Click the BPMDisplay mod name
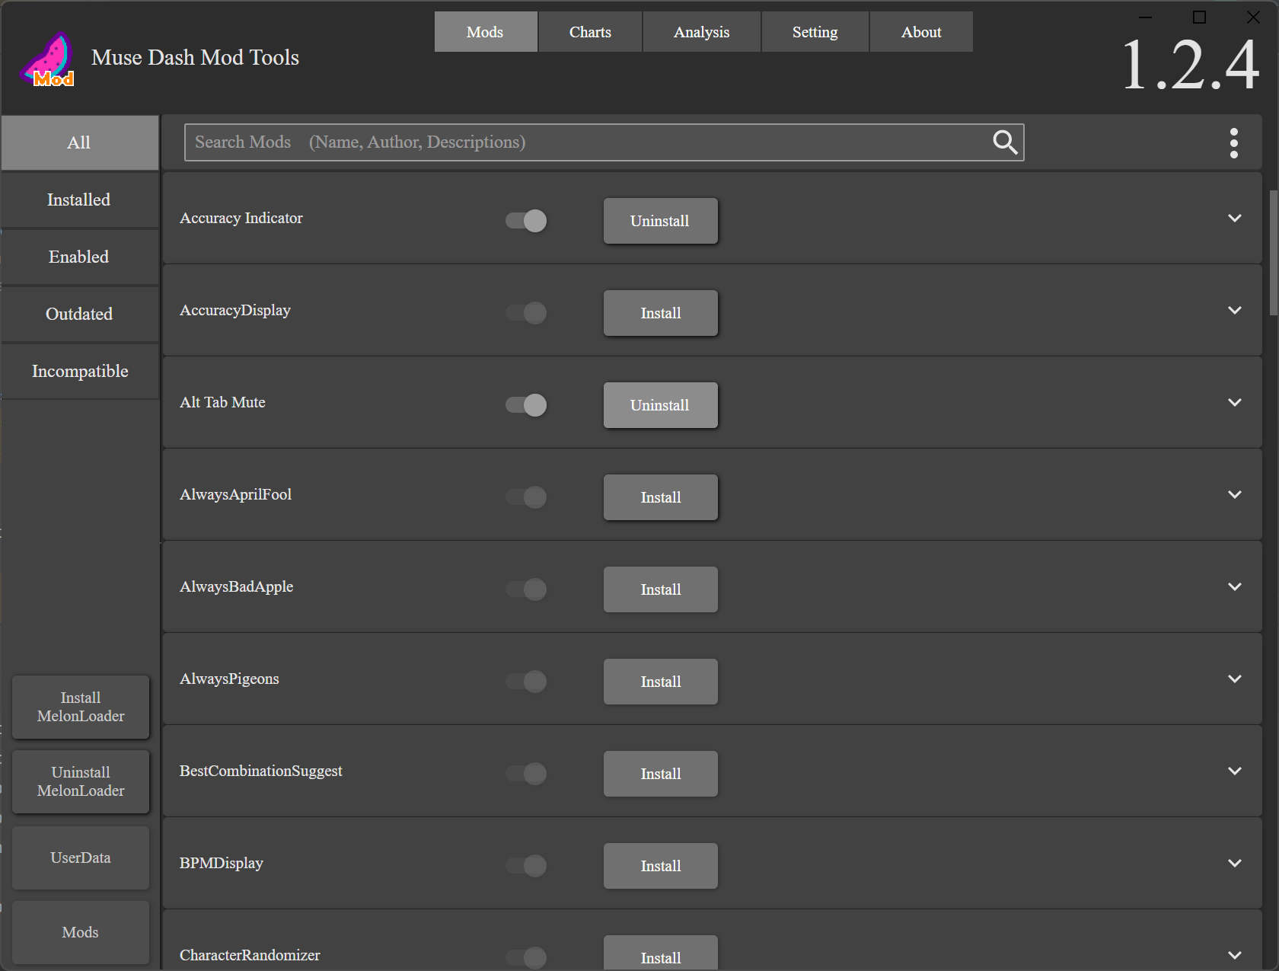This screenshot has height=971, width=1279. click(222, 863)
